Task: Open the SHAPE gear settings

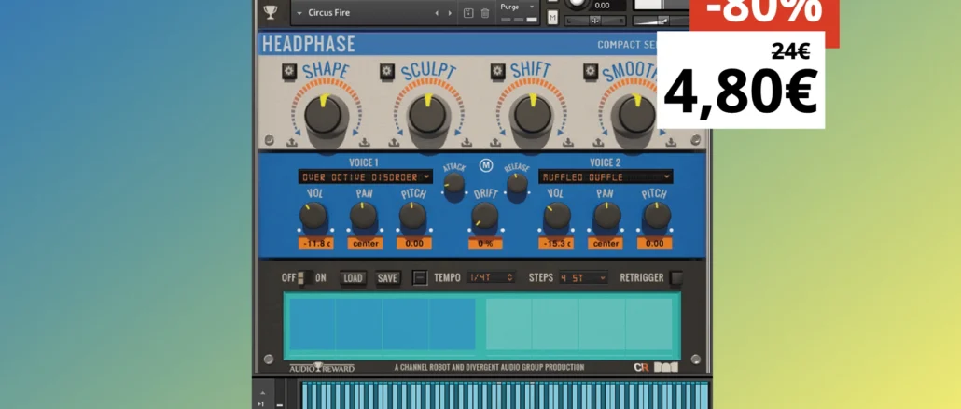Action: [x=289, y=72]
